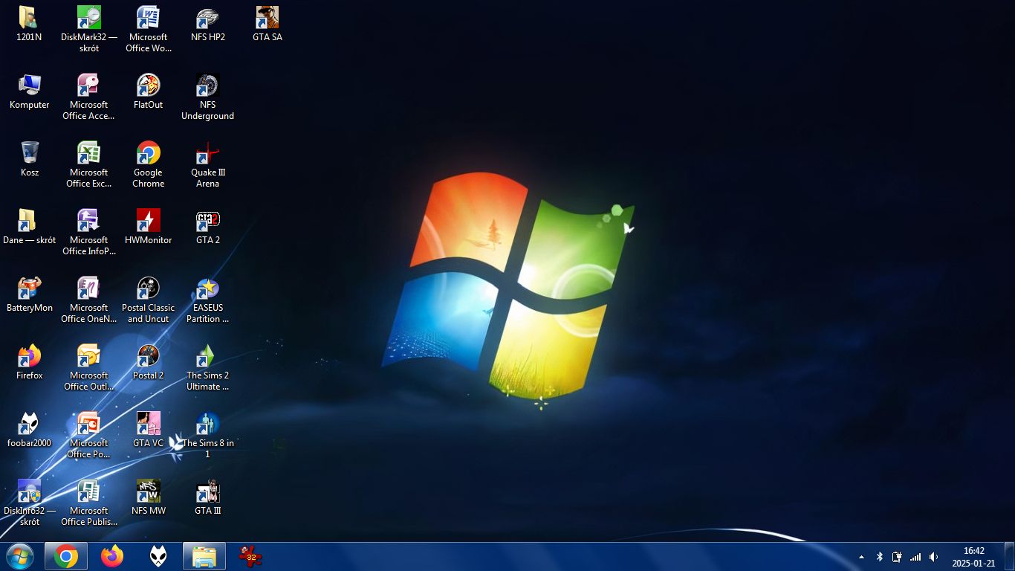The width and height of the screenshot is (1015, 571).
Task: Click the HWMonitor desktop icon
Action: [x=148, y=222]
